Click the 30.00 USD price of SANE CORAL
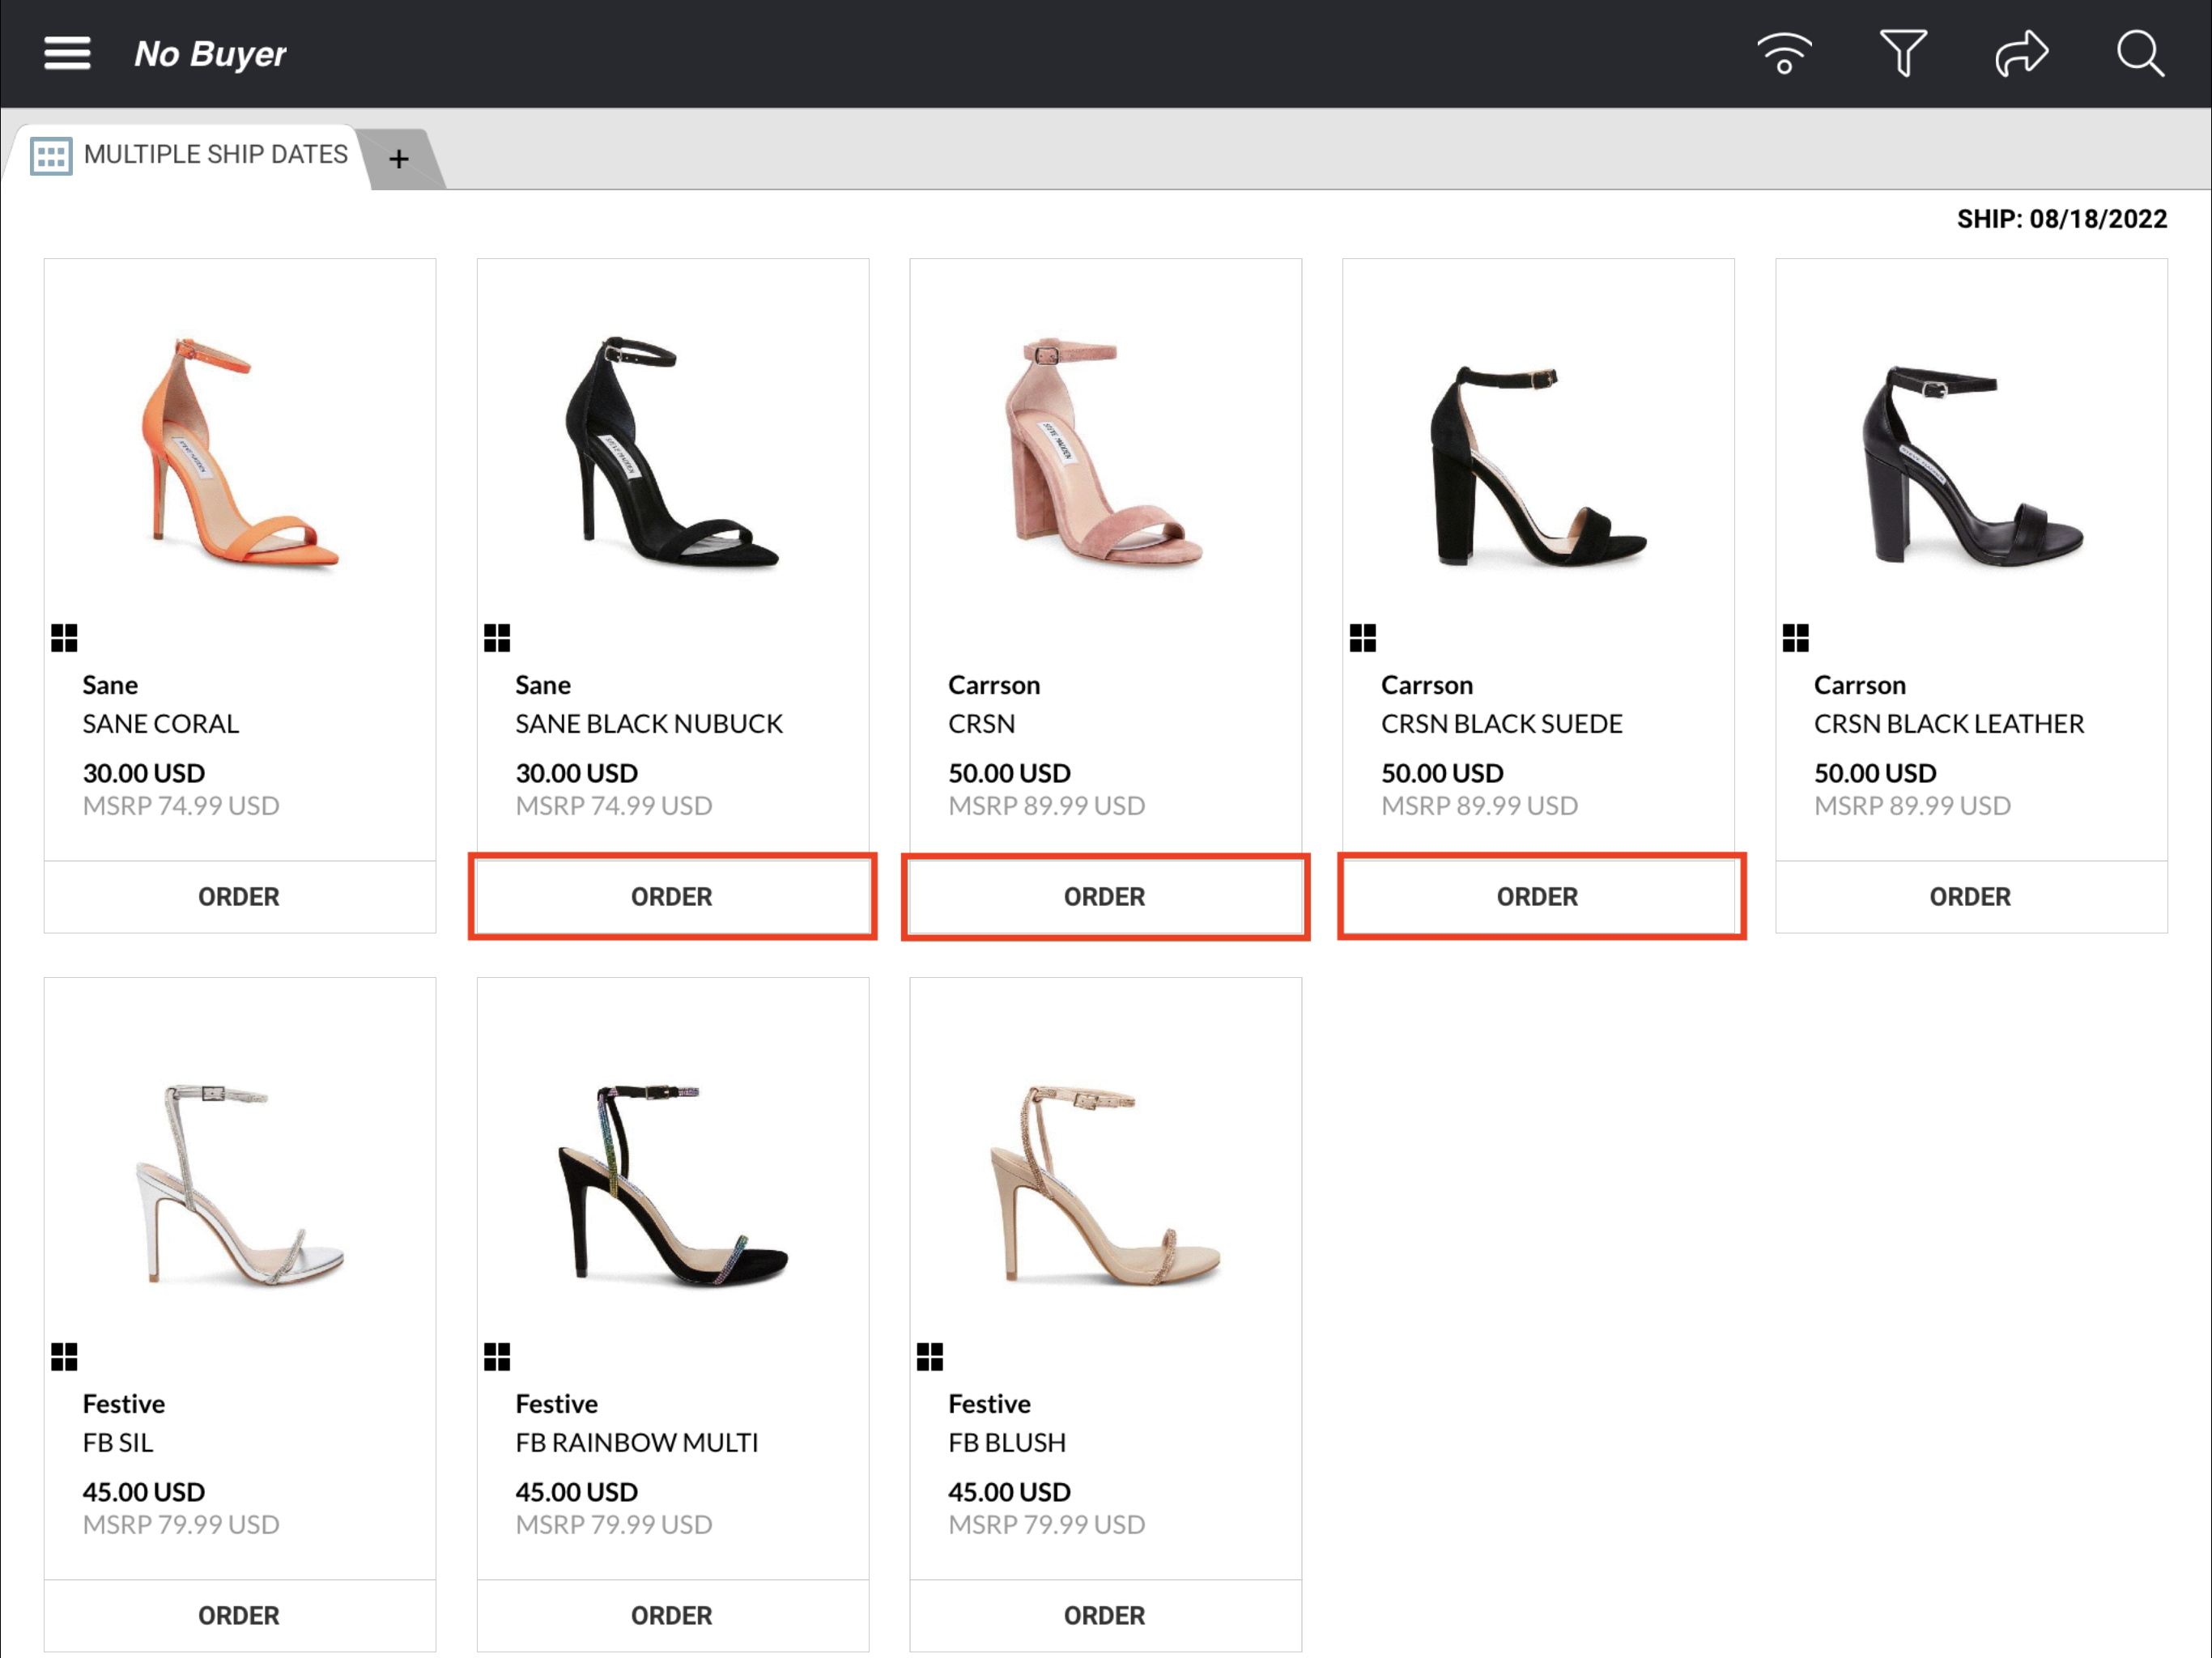Image resolution: width=2212 pixels, height=1658 pixels. tap(144, 773)
